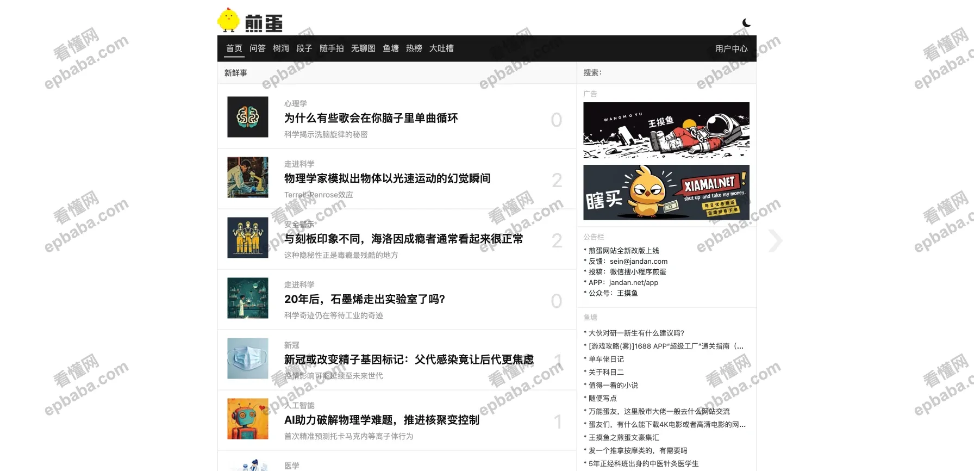The image size is (974, 471).
Task: Open article 20年后，石墨烯走出实验室了吗?
Action: pyautogui.click(x=365, y=299)
